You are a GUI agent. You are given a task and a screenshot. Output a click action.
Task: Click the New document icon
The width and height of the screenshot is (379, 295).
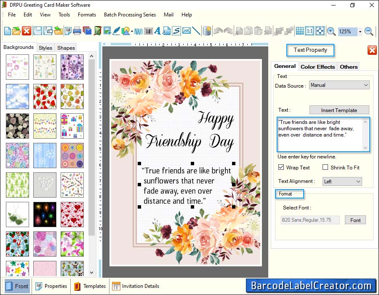point(8,31)
